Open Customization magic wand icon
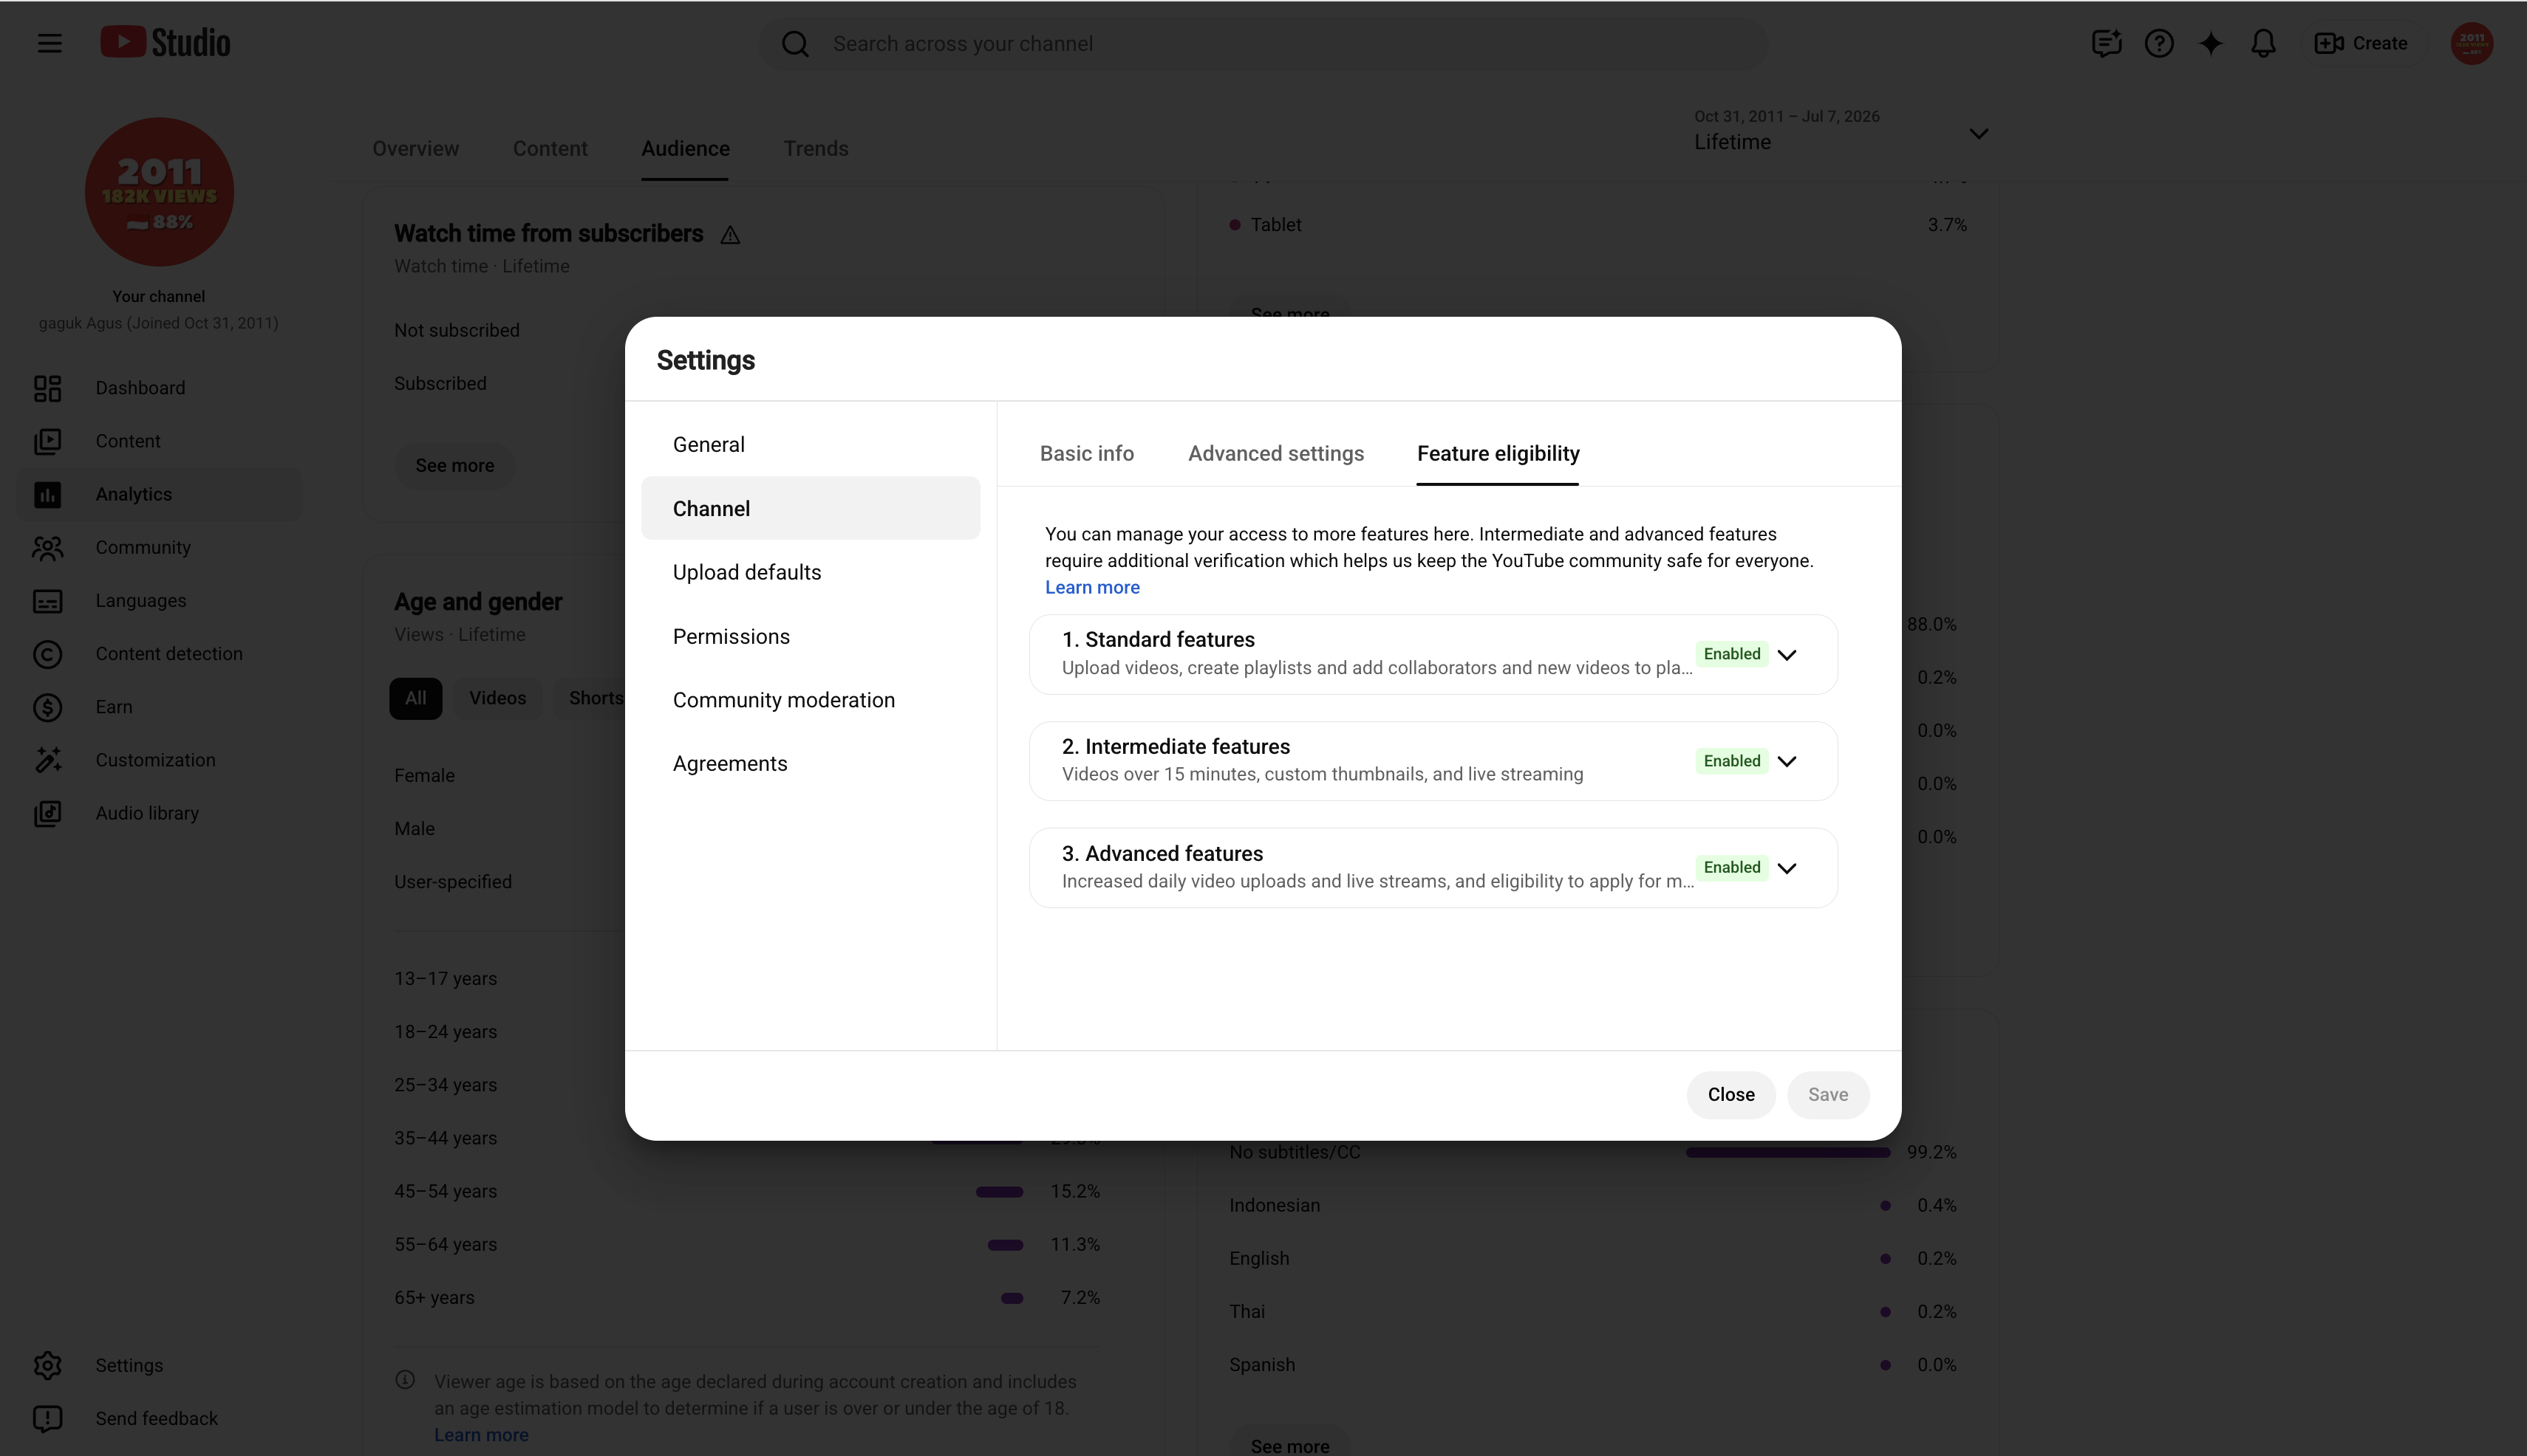The width and height of the screenshot is (2527, 1456). click(47, 760)
